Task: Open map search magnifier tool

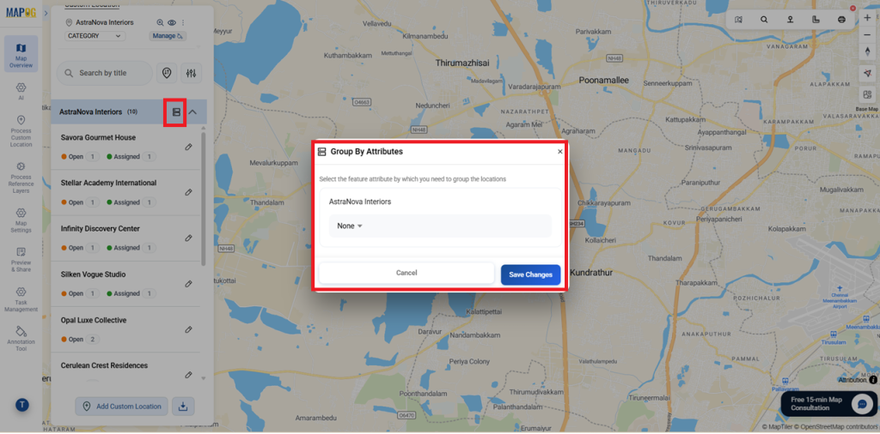Action: pos(764,20)
